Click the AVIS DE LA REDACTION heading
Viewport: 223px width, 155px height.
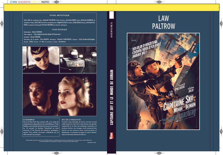tap(71, 120)
